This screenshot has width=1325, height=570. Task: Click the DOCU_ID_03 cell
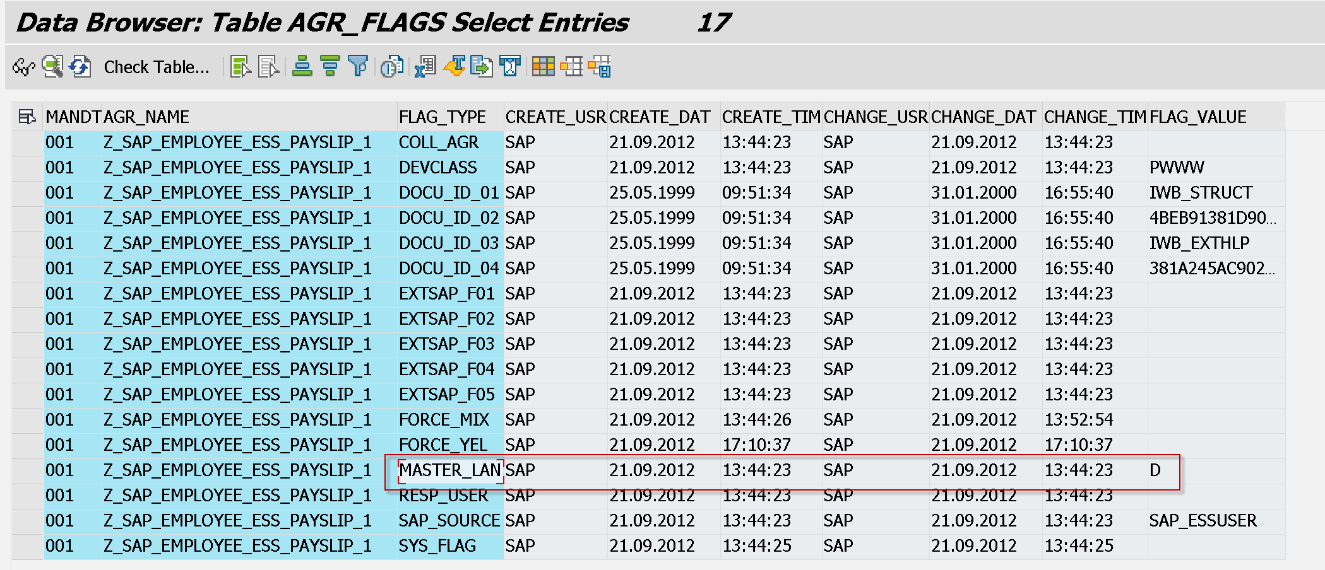pyautogui.click(x=451, y=243)
